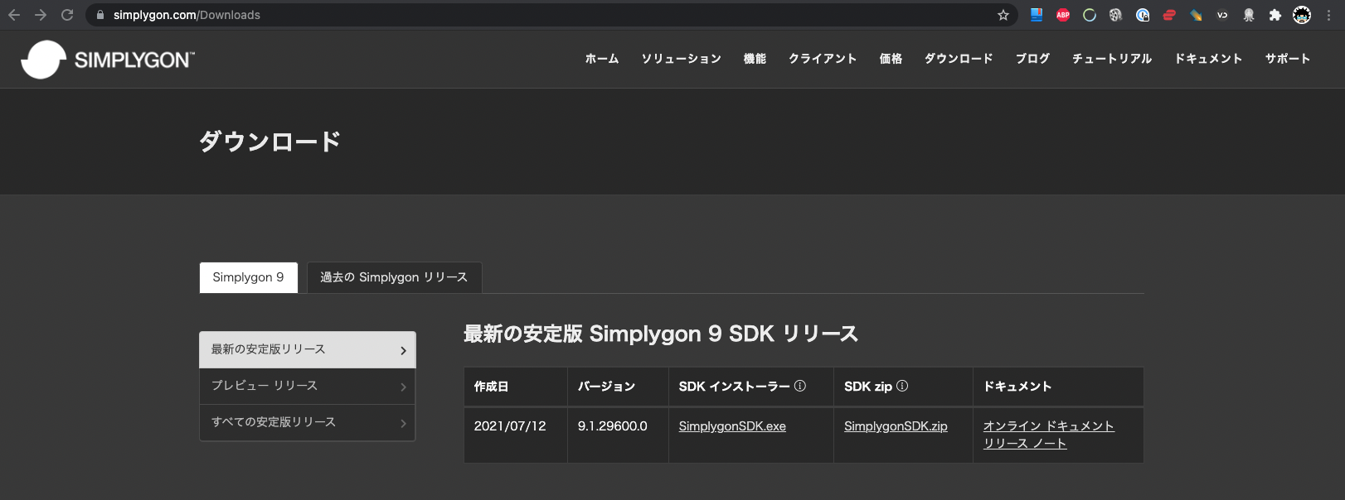The width and height of the screenshot is (1345, 500).
Task: Select すべての安定版リリース in sidebar
Action: point(308,423)
